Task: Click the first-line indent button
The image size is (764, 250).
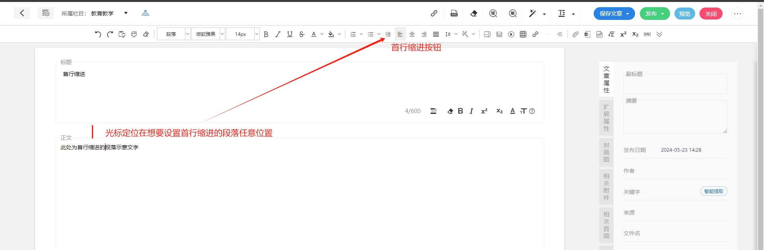Action: (388, 34)
